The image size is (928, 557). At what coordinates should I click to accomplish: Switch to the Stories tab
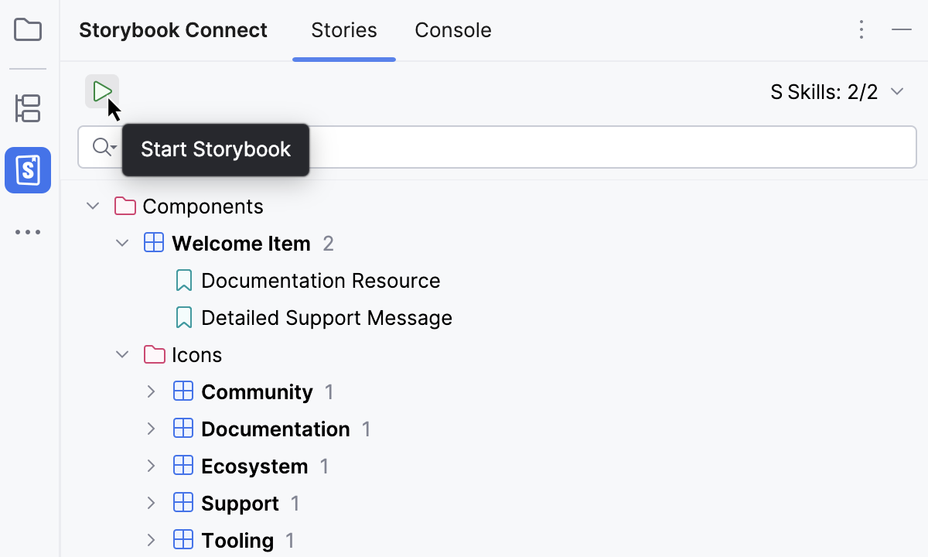tap(344, 30)
